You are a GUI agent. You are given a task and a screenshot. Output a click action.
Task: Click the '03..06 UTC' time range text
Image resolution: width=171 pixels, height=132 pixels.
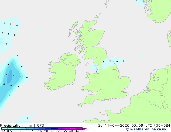pos(142,126)
